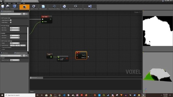Open Visual Studio Code from taskbar
The height and width of the screenshot is (97, 173).
click(64, 95)
